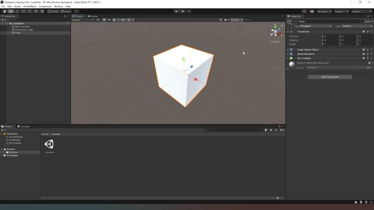Screen dimensions: 374x210
Task: Open the Gizmos dropdown in Scene view
Action: point(236,20)
